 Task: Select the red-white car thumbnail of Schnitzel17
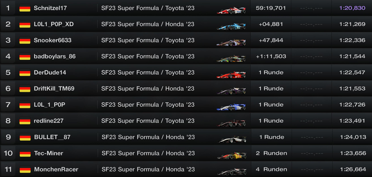(x=231, y=10)
